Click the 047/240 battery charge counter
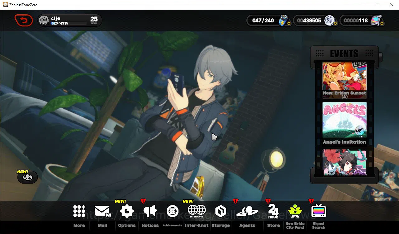 coord(263,21)
